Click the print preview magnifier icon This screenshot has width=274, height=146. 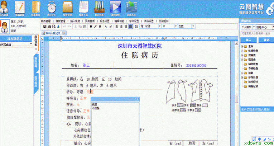(x=54, y=27)
